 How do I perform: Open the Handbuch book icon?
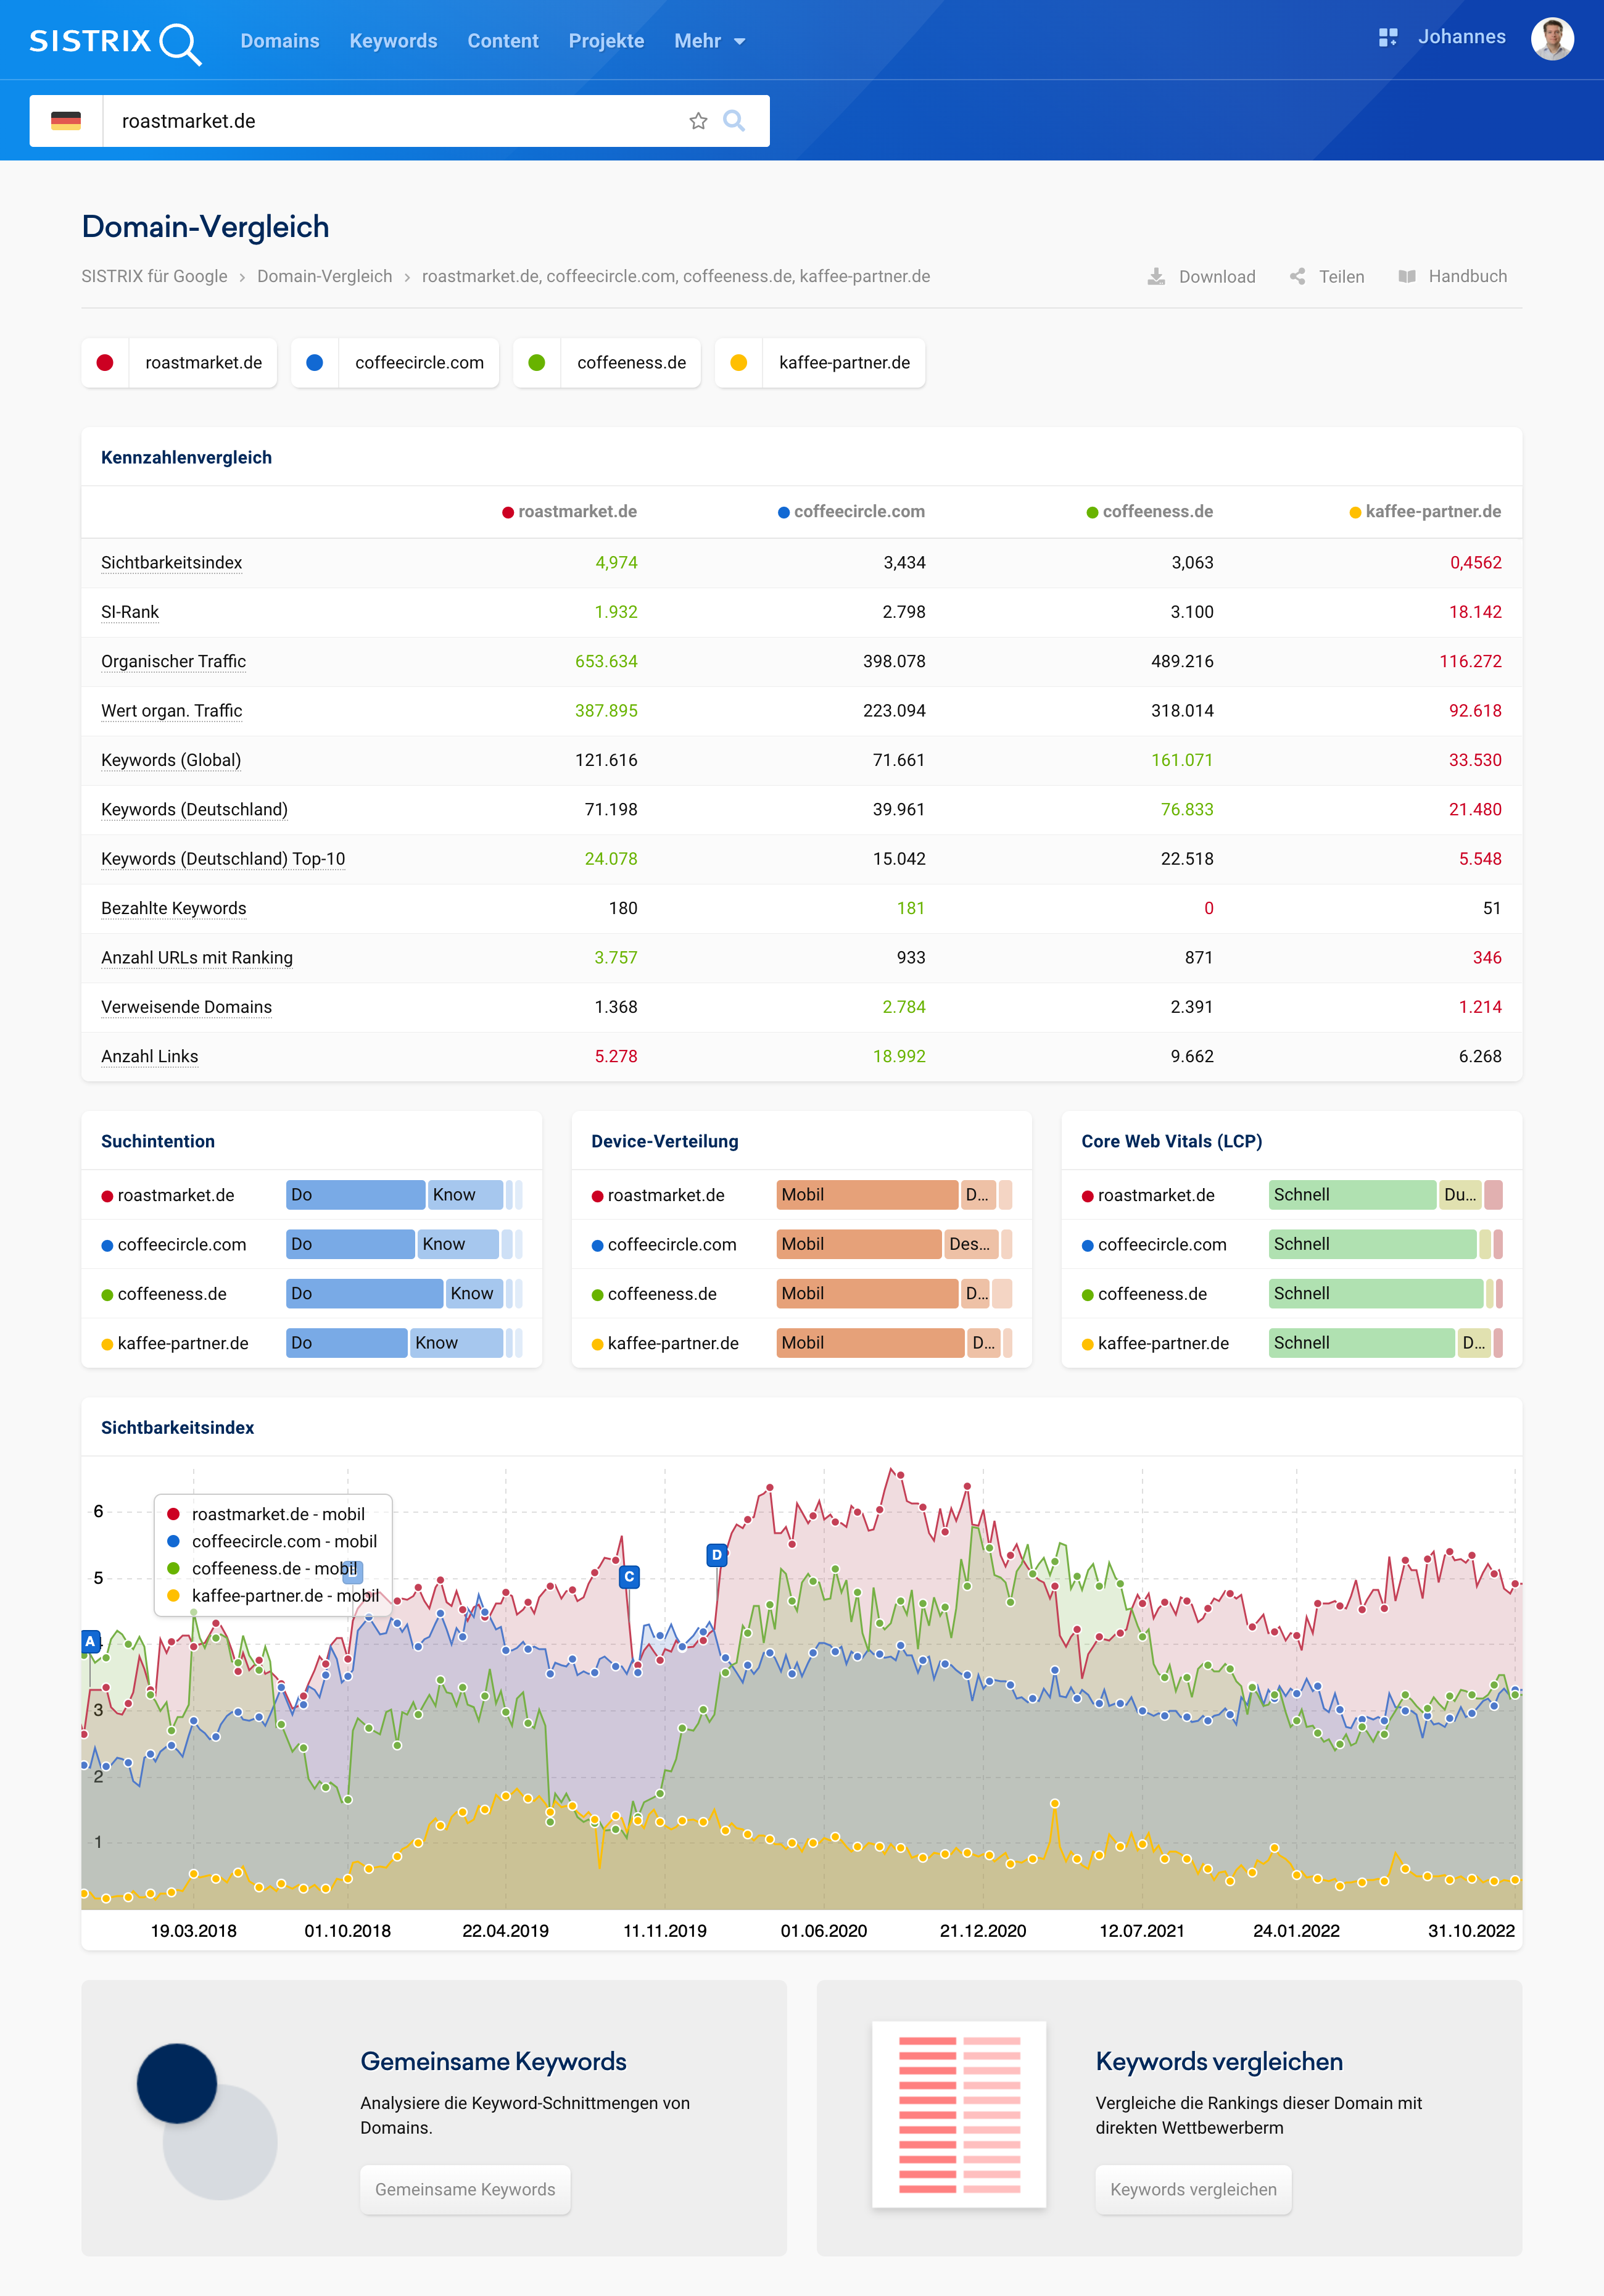pyautogui.click(x=1407, y=277)
